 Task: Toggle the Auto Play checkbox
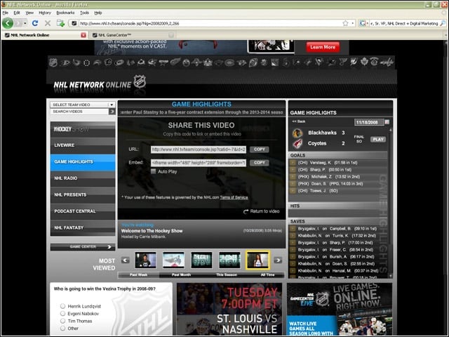(x=154, y=171)
